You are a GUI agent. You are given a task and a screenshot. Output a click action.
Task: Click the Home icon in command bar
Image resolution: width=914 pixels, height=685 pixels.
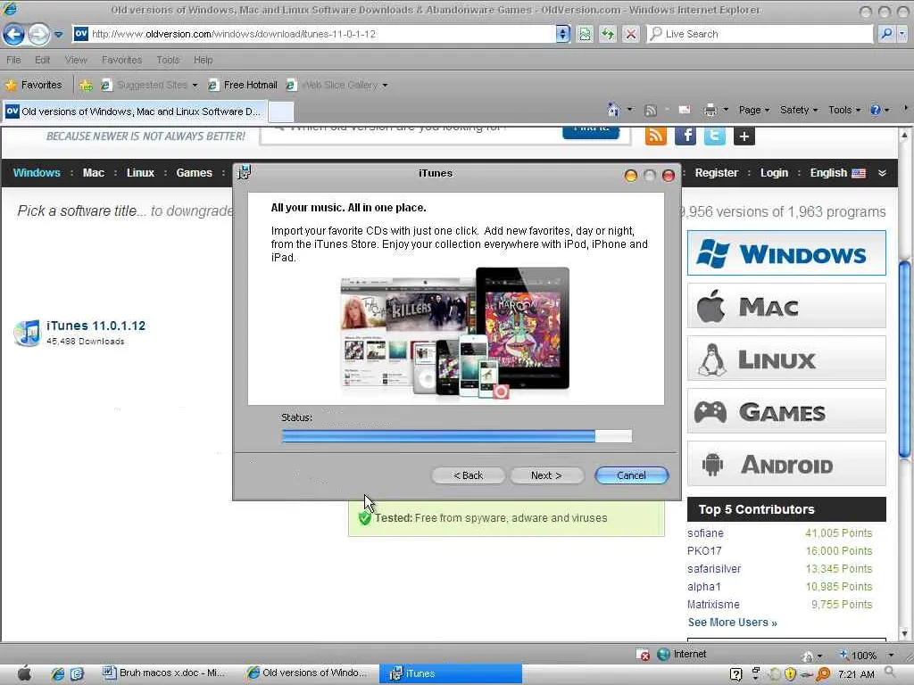pyautogui.click(x=612, y=110)
